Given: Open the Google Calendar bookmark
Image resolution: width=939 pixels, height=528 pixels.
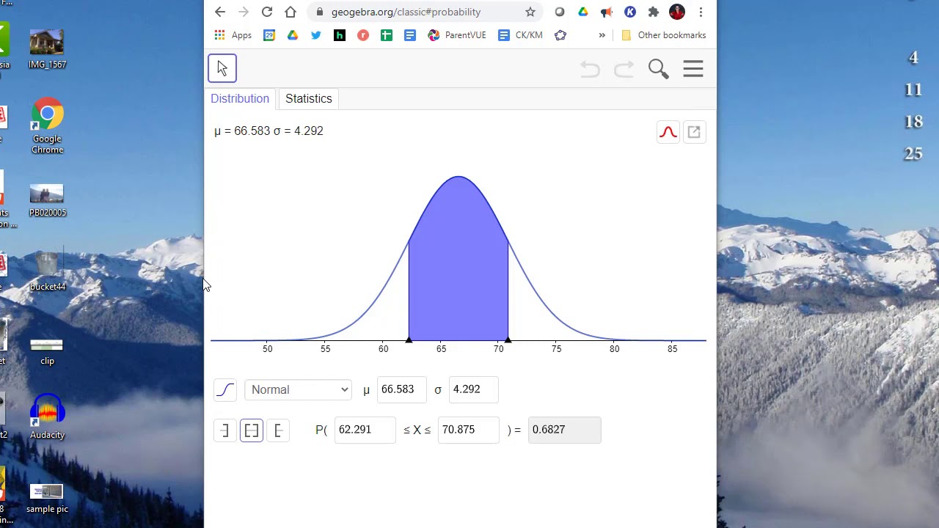Looking at the screenshot, I should (x=269, y=35).
